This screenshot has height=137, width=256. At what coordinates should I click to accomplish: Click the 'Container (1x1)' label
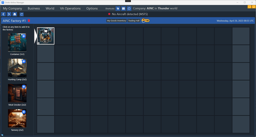(x=17, y=54)
